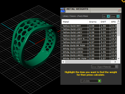Click the 3.99 grams value
Image resolution: width=125 pixels, height=94 pixels.
92,58
